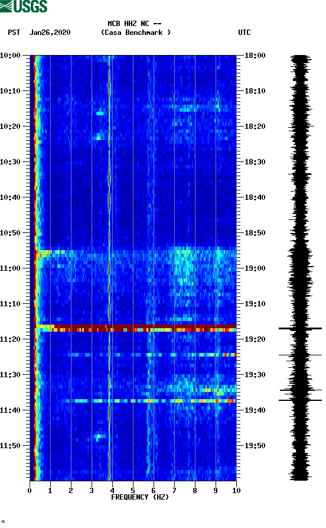The width and height of the screenshot is (326, 528).
Task: Click the '9' frequency tick label
Action: pos(216,491)
